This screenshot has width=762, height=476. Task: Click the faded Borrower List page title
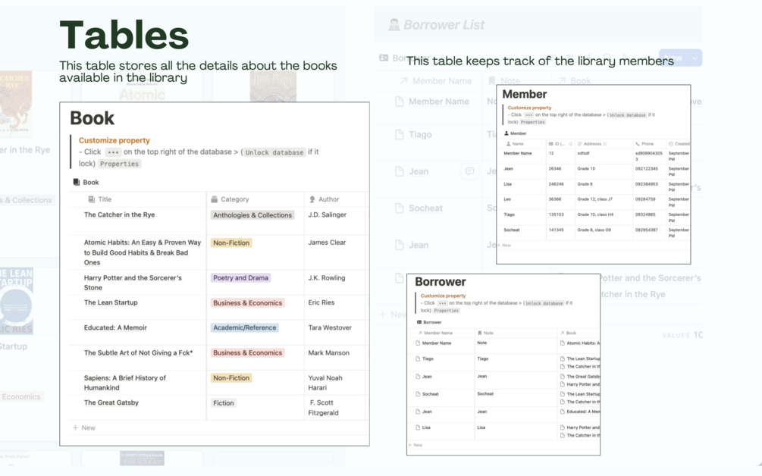444,25
